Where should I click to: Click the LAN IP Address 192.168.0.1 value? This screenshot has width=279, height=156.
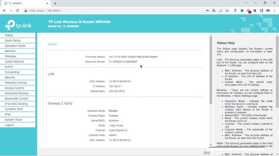(x=116, y=86)
